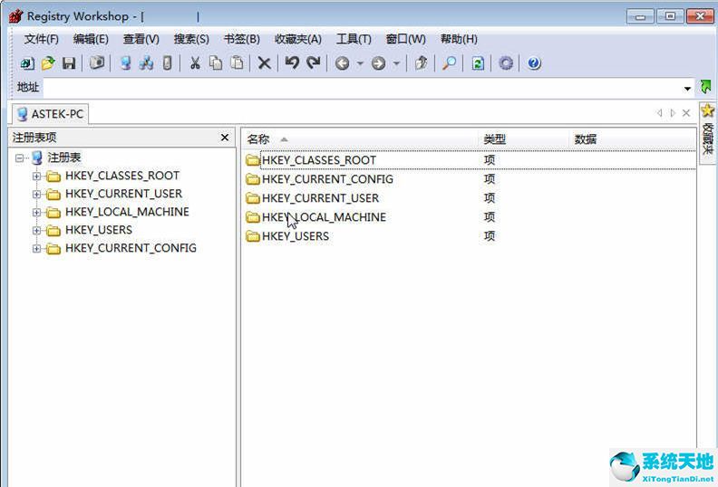Select HKEY_USERS in the right list
718x487 pixels.
pyautogui.click(x=295, y=236)
